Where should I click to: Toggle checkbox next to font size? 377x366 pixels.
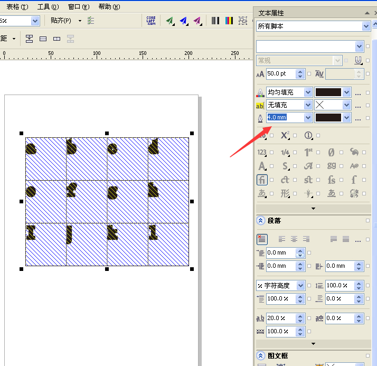(x=309, y=74)
